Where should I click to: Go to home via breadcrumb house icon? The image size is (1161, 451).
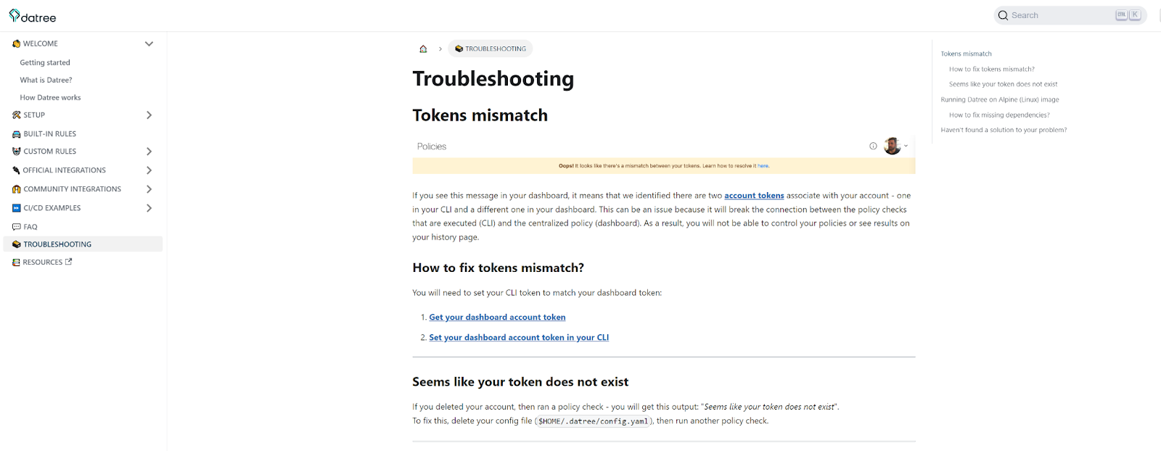423,49
